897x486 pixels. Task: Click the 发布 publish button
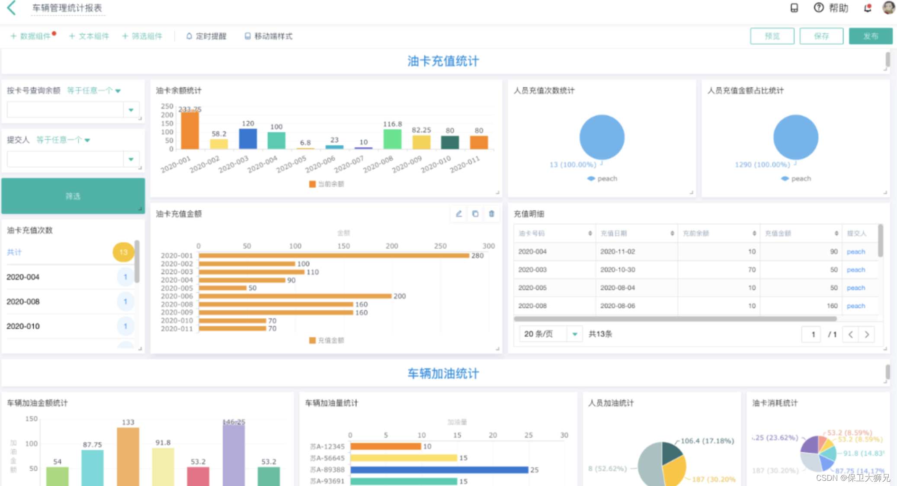coord(870,36)
